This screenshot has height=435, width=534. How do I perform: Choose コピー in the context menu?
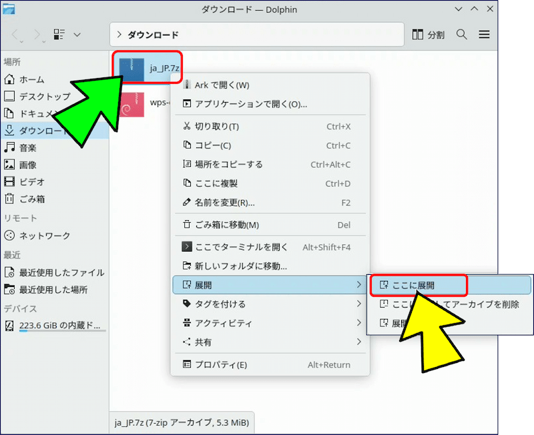pos(212,145)
